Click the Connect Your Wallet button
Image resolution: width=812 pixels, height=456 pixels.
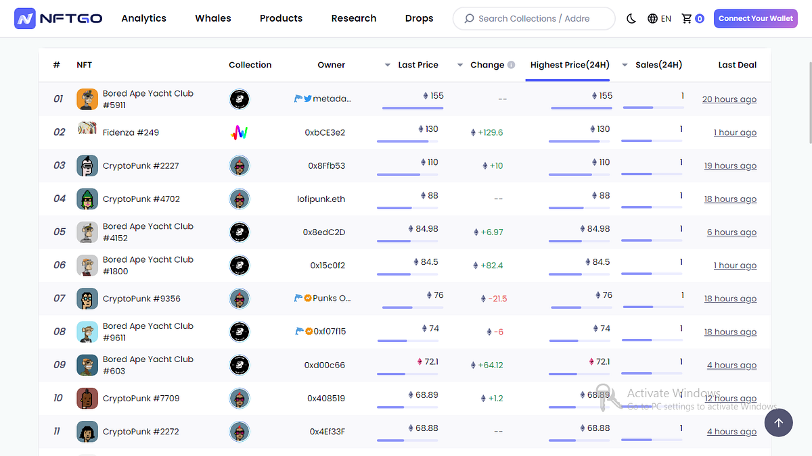point(755,18)
